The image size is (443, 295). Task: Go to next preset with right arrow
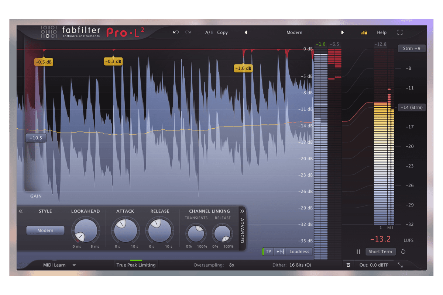343,32
